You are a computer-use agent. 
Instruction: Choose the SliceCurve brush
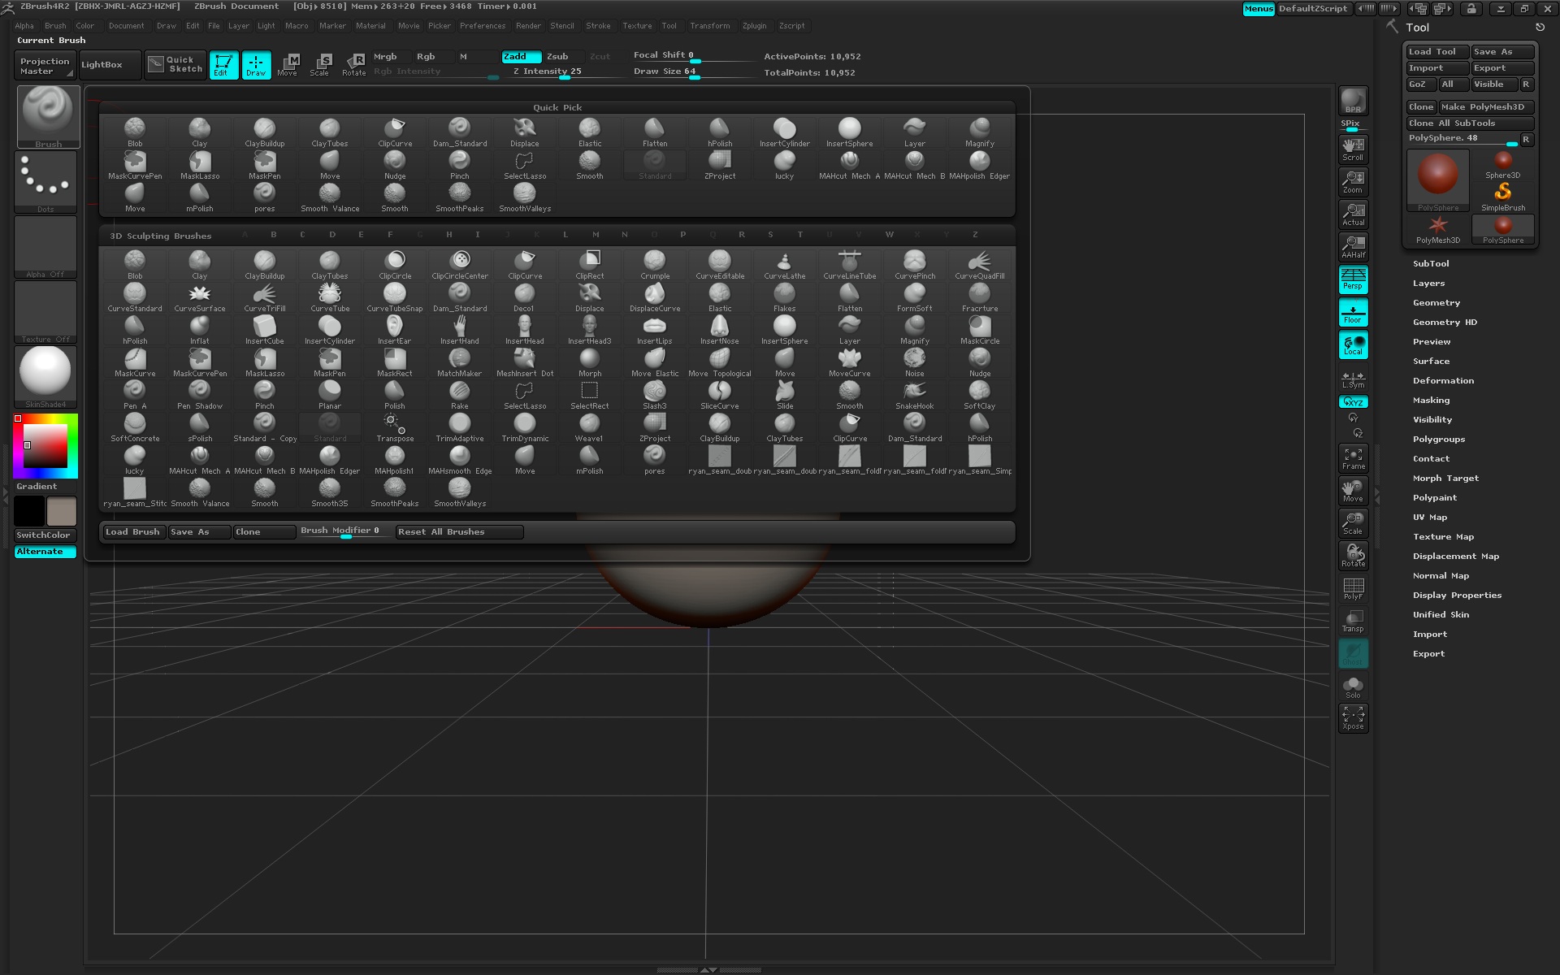720,395
